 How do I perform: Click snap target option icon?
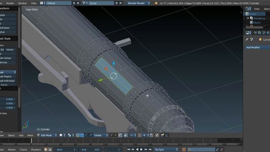tap(151, 135)
